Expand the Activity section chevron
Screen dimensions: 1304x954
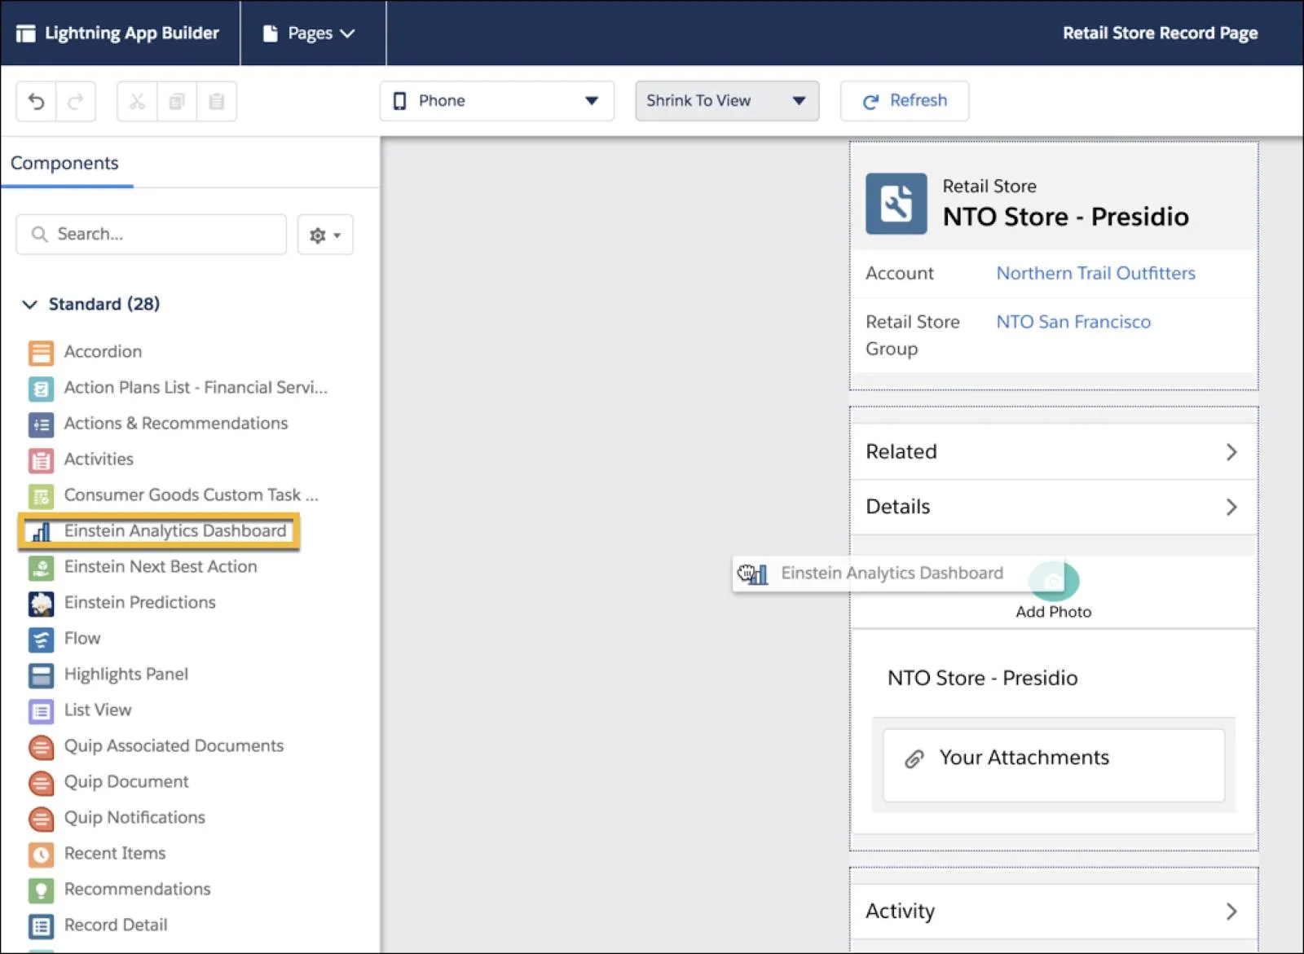point(1231,912)
